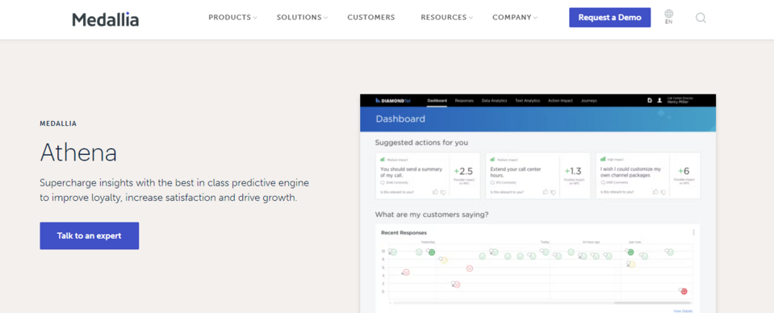This screenshot has width=774, height=313.
Task: Click impact bars icon on send a summary card
Action: (x=382, y=159)
